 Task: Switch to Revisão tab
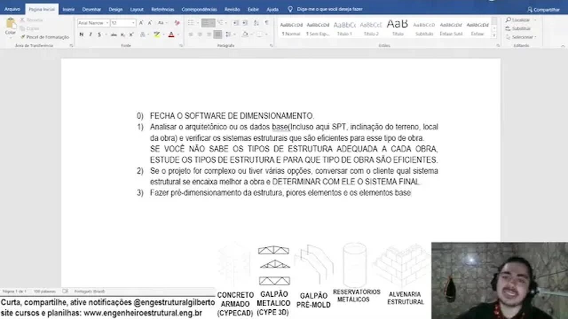click(232, 9)
